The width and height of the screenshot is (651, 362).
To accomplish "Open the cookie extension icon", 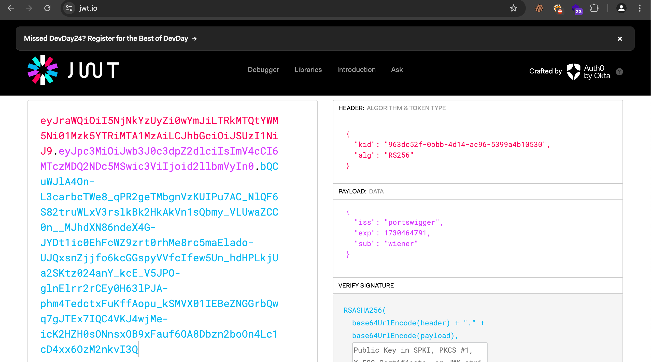I will tap(539, 8).
